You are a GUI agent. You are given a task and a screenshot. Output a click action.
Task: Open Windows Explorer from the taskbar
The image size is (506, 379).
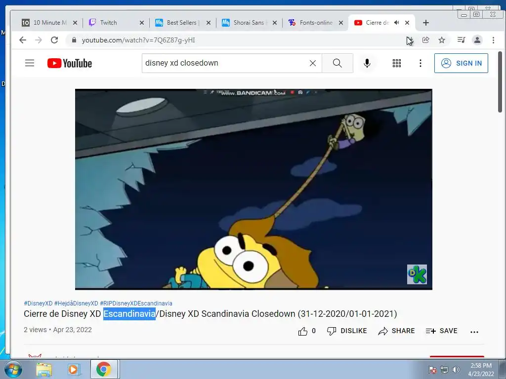coord(44,370)
